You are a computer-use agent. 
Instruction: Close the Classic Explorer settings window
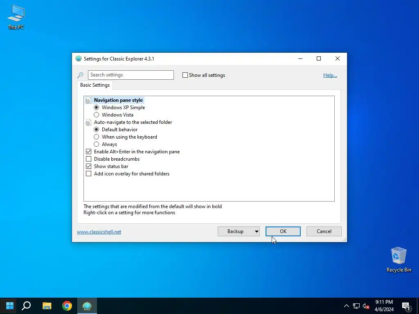click(338, 59)
